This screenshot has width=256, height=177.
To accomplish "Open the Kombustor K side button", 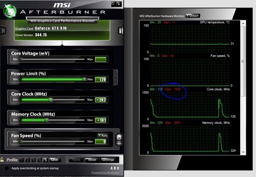I will [3, 31].
